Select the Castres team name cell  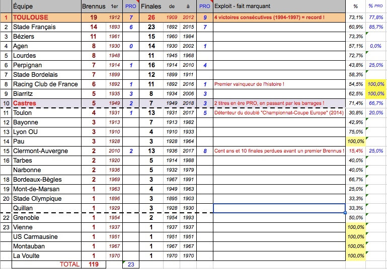click(46, 103)
